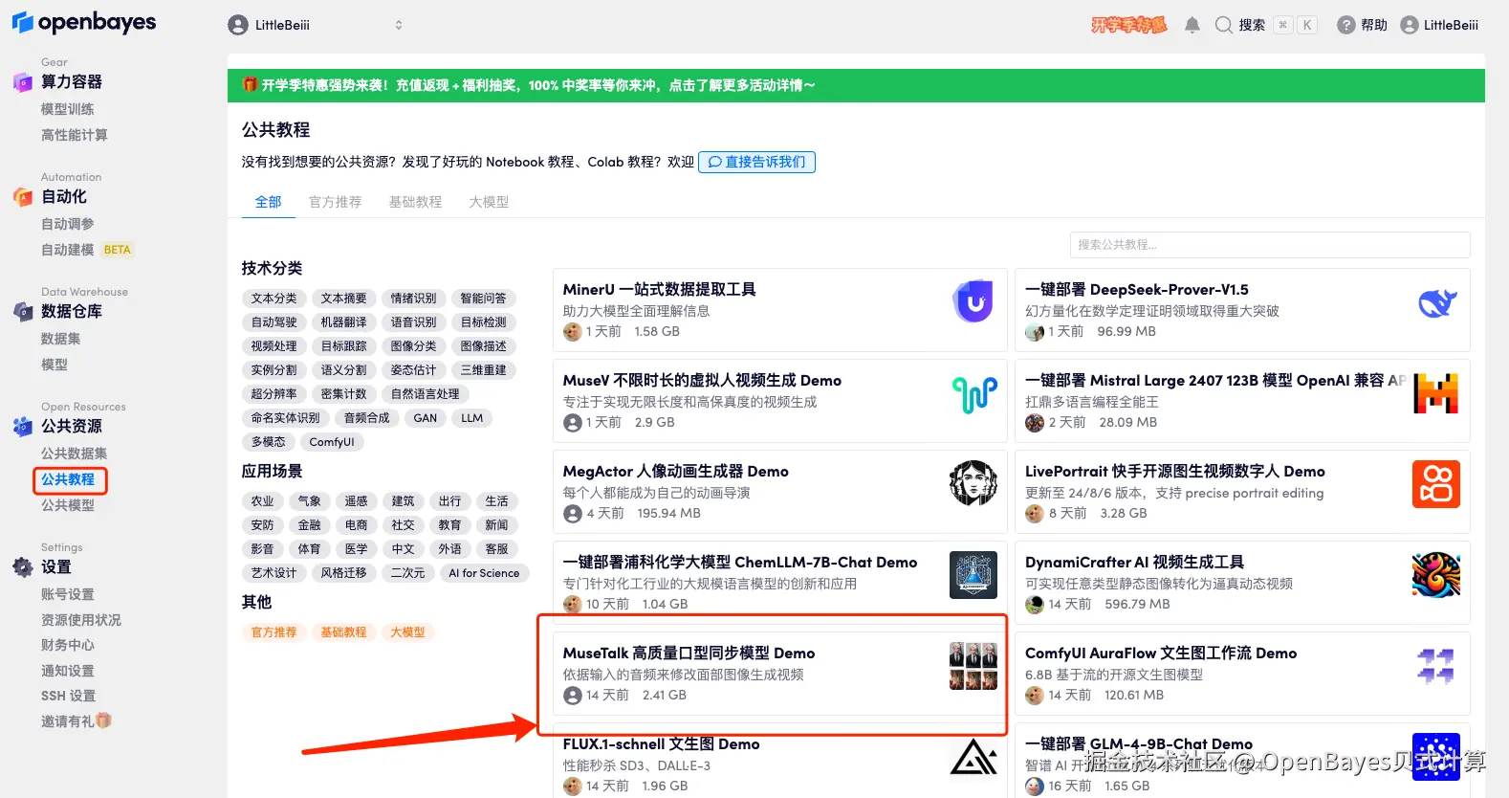The width and height of the screenshot is (1509, 798).
Task: Click the openbayes logo
Action: click(x=84, y=22)
